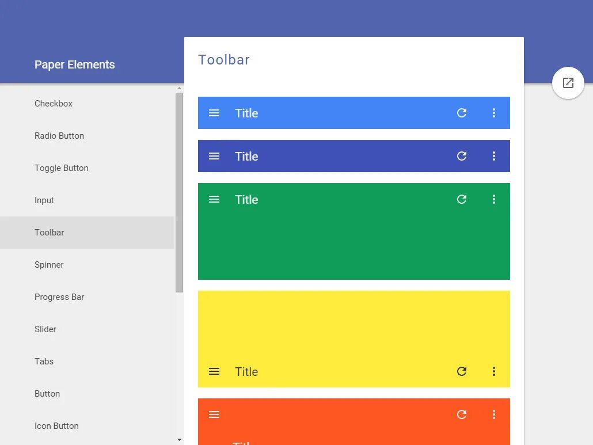This screenshot has width=593, height=445.
Task: Open three-dot menu in orange toolbar
Action: (x=493, y=414)
